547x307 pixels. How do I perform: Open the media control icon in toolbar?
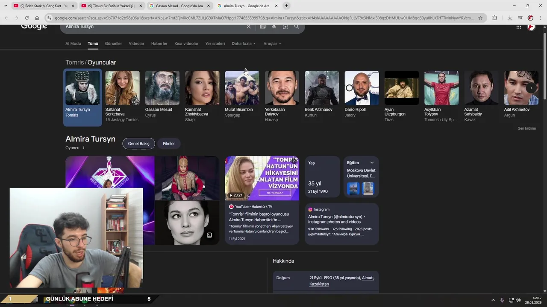(x=520, y=18)
